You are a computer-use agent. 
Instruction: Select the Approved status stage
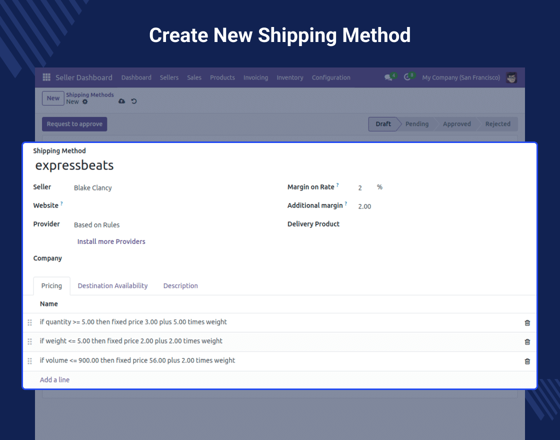click(457, 124)
